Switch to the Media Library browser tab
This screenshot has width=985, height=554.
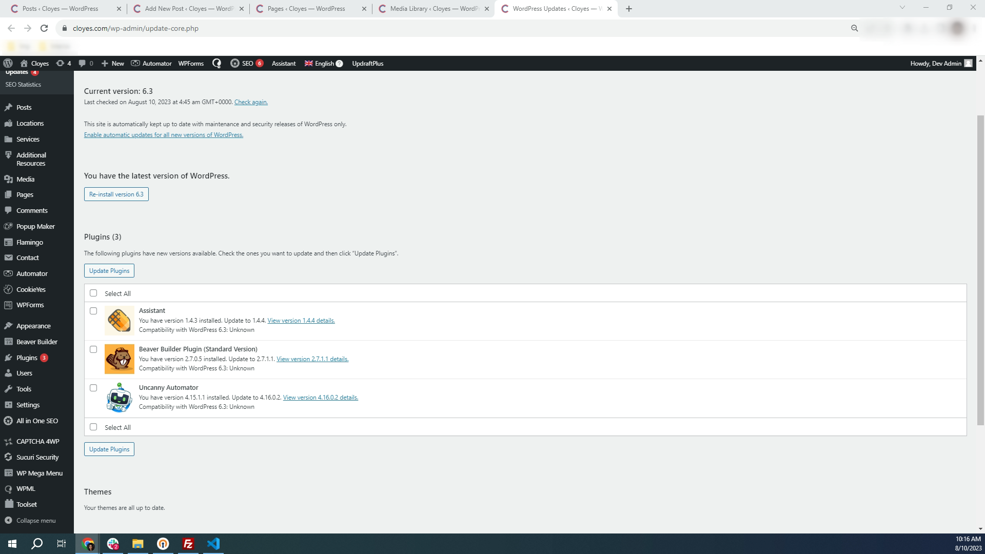434,9
